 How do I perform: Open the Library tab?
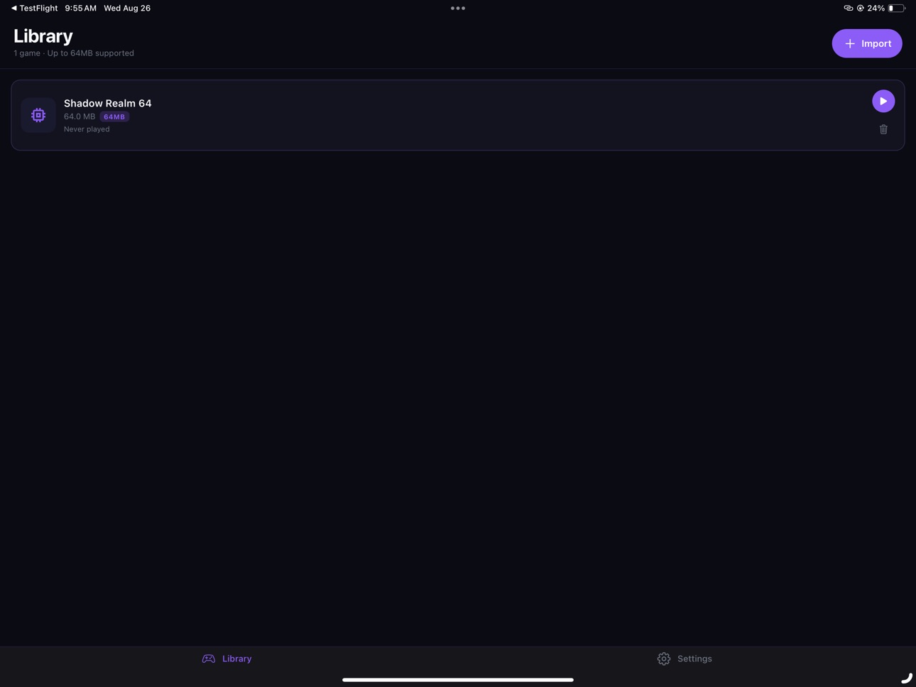coord(227,659)
